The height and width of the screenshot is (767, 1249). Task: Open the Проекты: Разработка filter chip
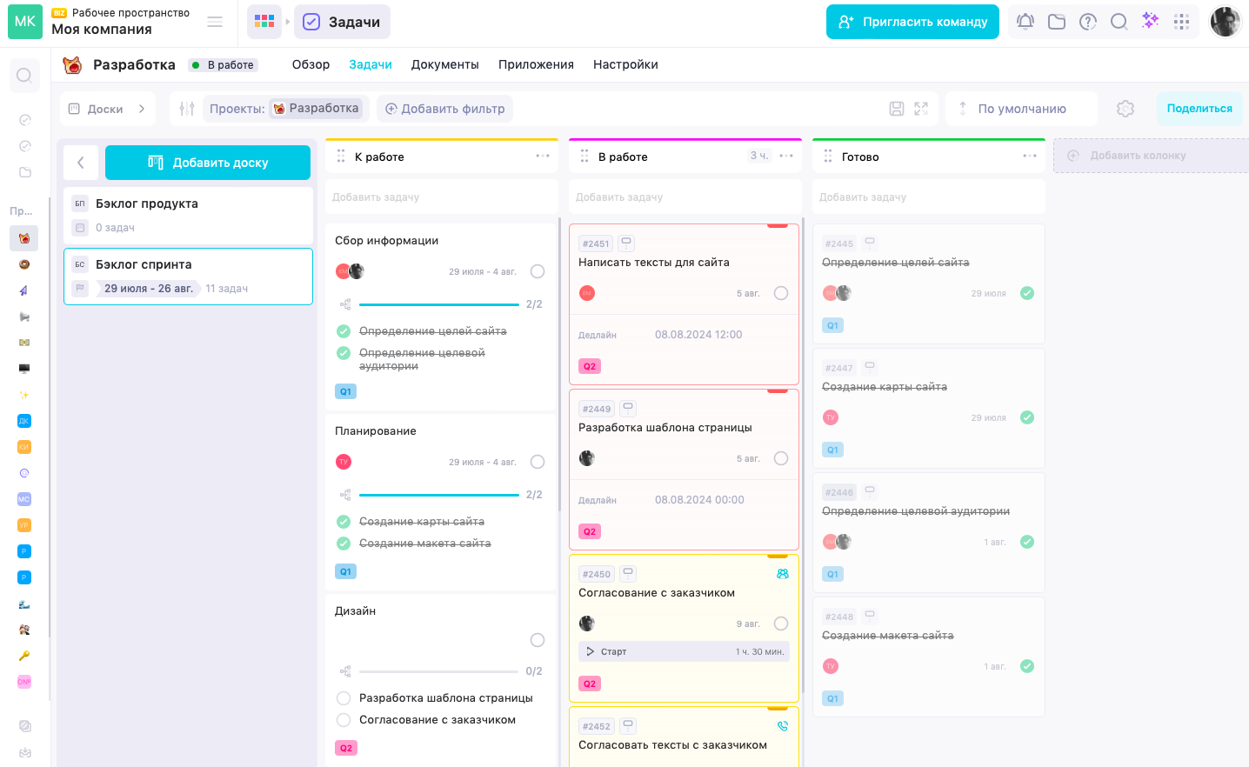tap(287, 109)
